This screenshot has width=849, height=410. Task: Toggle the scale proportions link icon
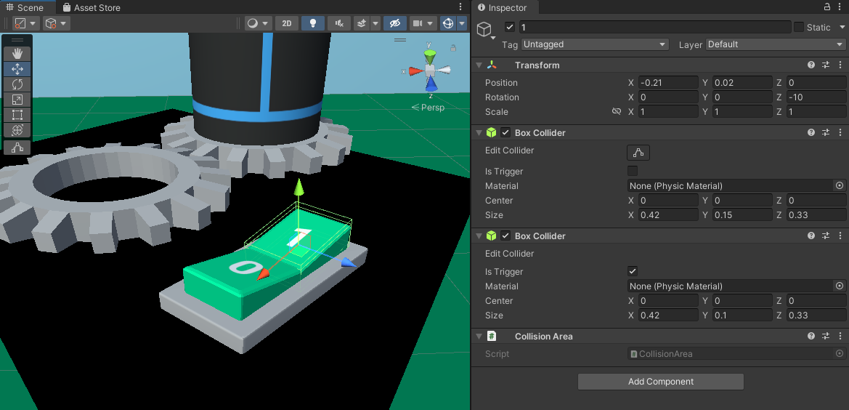[617, 112]
